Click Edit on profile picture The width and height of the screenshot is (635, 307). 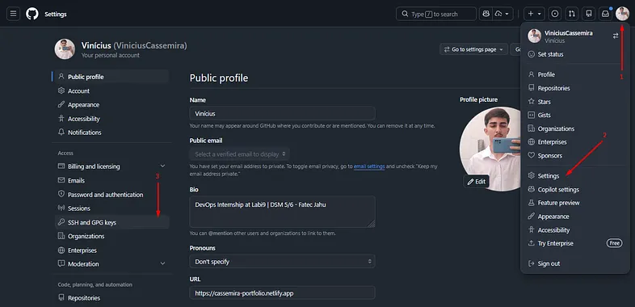click(x=477, y=182)
